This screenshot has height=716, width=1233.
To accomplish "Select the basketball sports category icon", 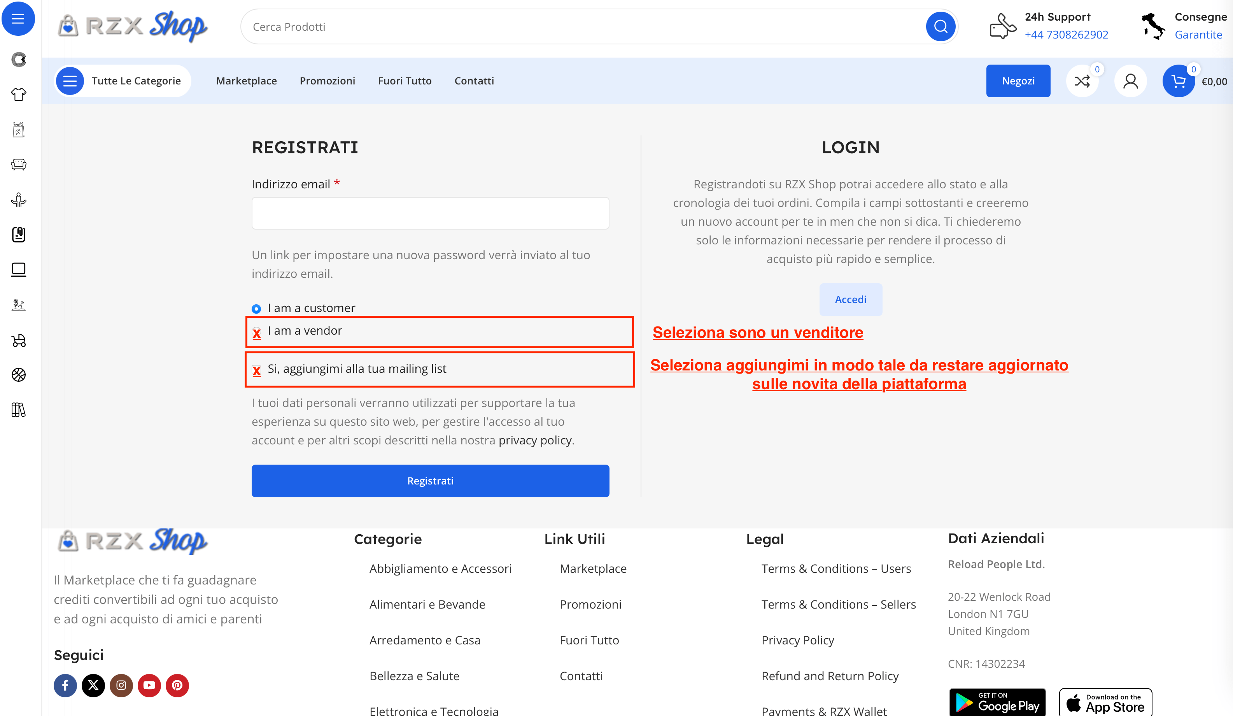I will tap(19, 375).
